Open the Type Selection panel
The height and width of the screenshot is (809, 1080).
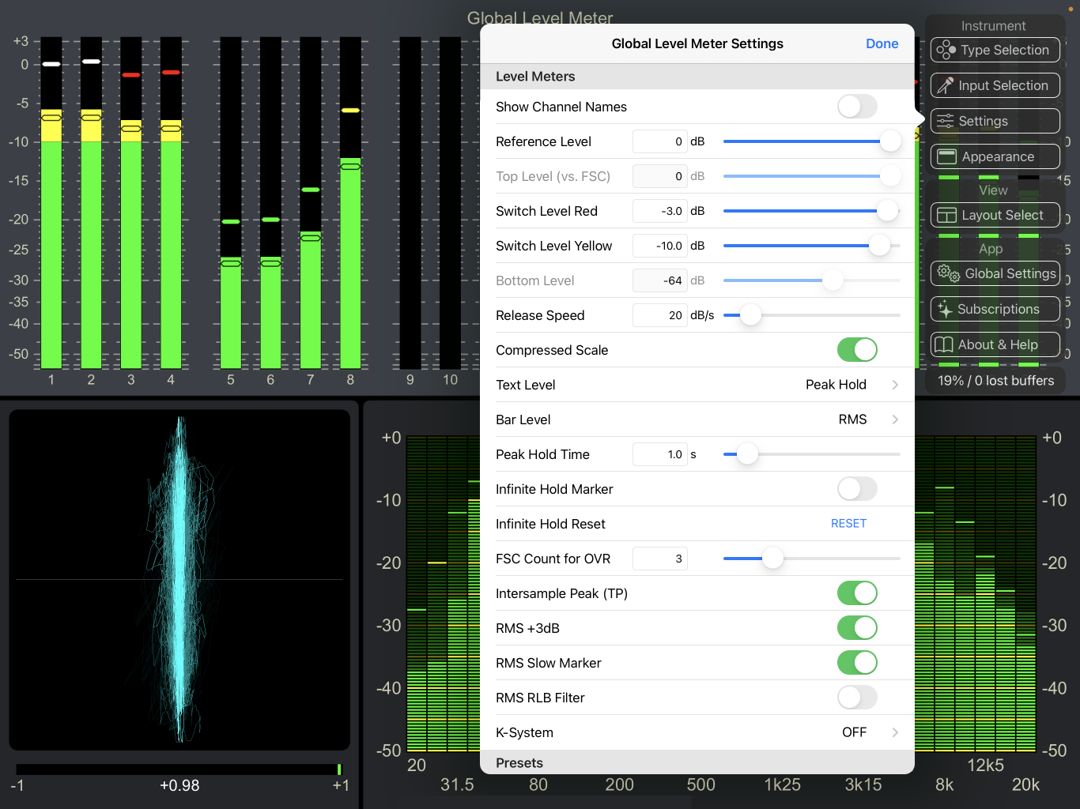pyautogui.click(x=995, y=50)
